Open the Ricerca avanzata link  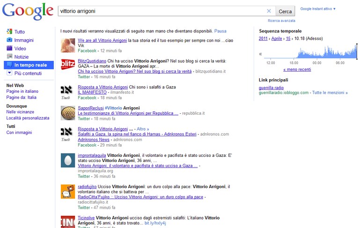(x=281, y=21)
